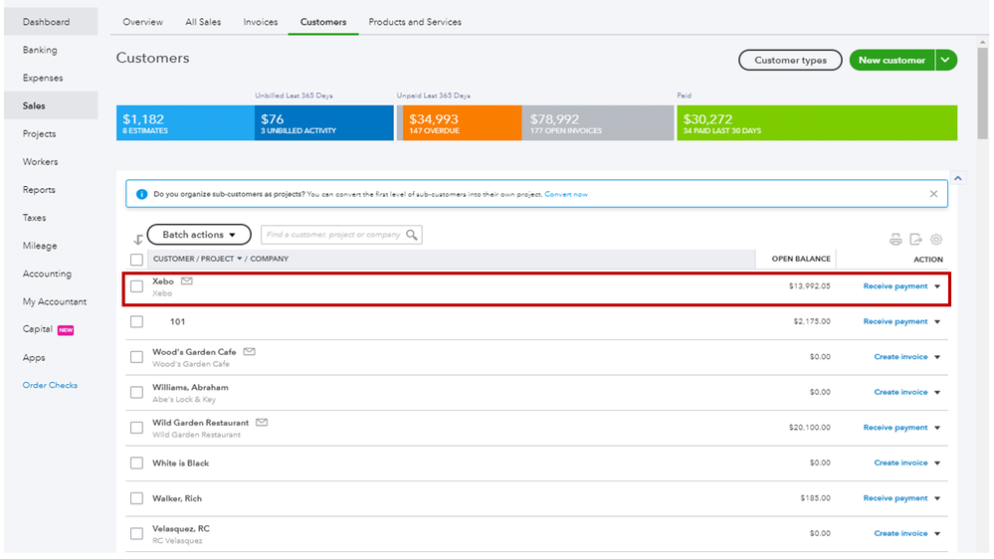Open table settings gear icon
994x559 pixels.
coord(935,240)
